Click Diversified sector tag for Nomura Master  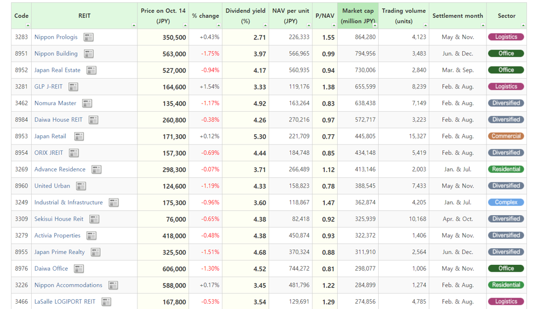pyautogui.click(x=506, y=103)
